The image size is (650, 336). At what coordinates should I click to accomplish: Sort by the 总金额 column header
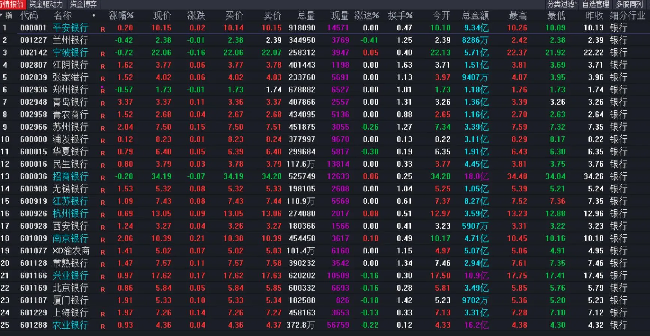click(x=475, y=15)
